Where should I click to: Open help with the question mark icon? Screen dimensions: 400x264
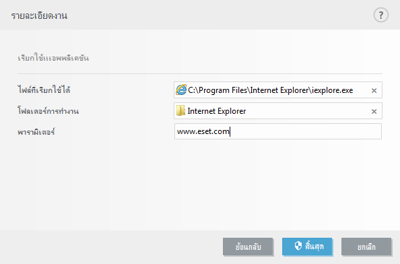coord(381,15)
